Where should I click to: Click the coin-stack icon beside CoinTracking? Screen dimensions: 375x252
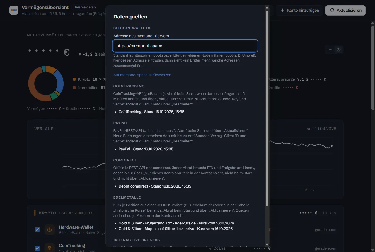pyautogui.click(x=50, y=248)
